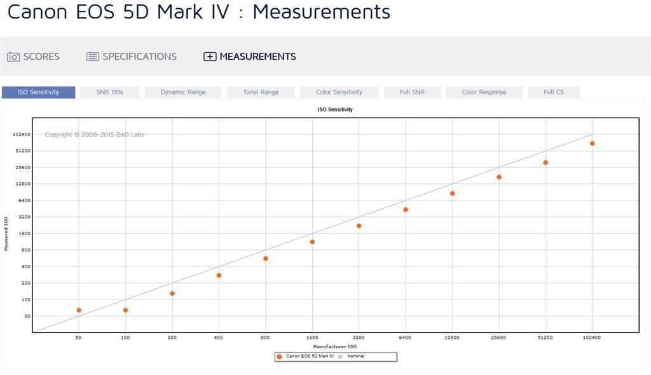Click the data point at manufacturer ISO 6400
Viewport: 651px width, 375px height.
pos(406,210)
